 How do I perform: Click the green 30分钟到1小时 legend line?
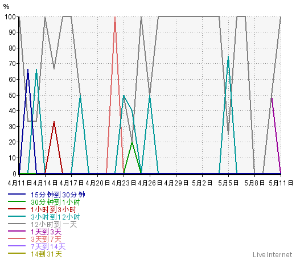17,201
